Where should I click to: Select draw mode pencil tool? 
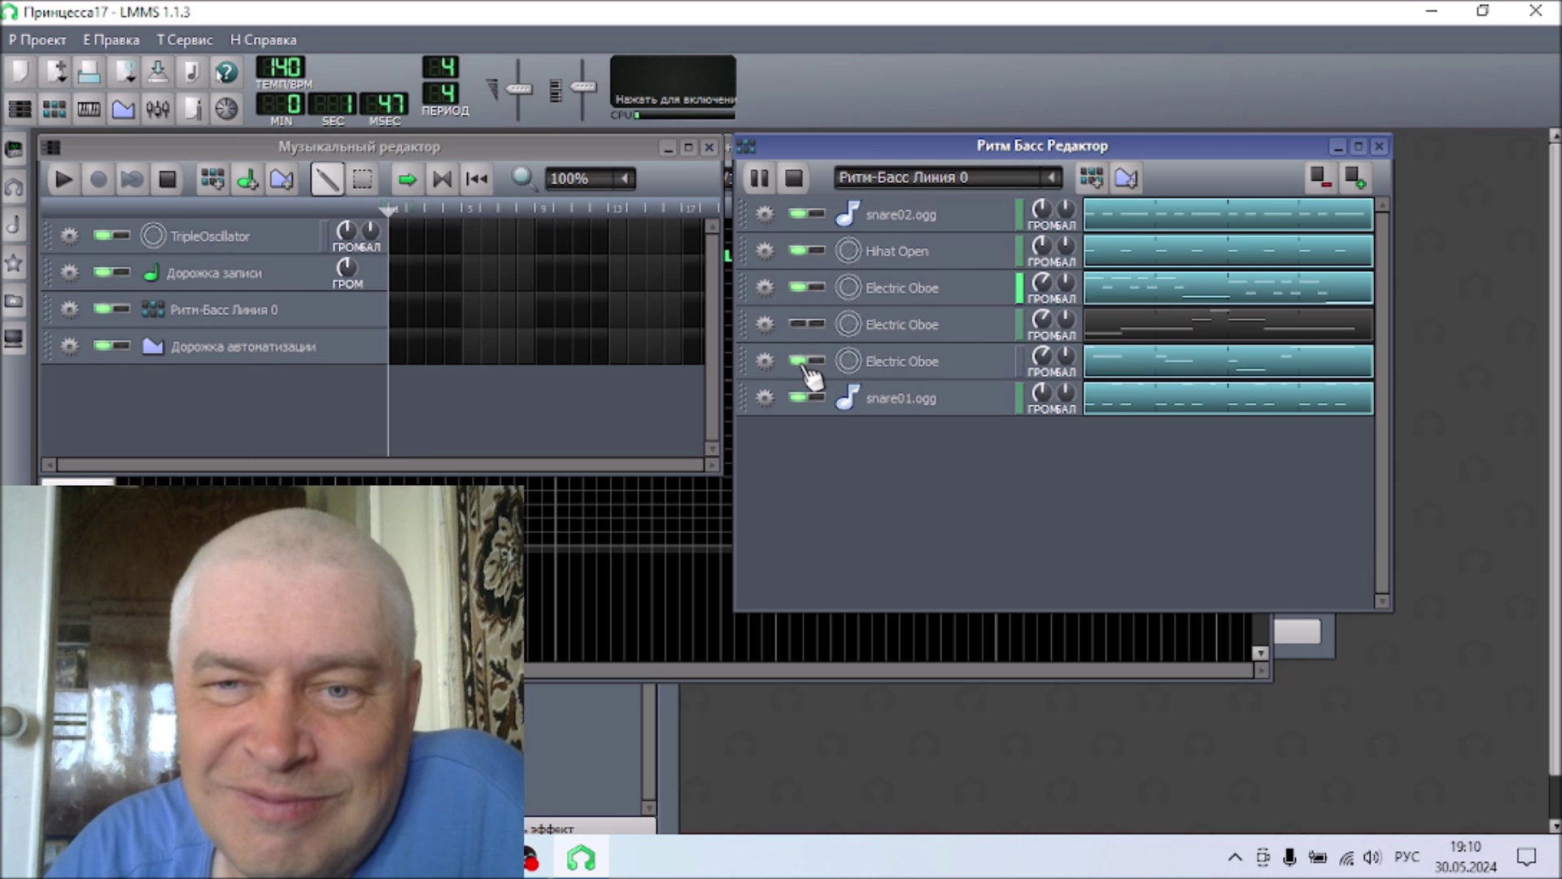click(x=326, y=179)
